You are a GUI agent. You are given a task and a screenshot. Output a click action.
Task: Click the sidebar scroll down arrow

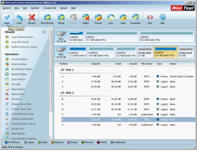(x=51, y=138)
